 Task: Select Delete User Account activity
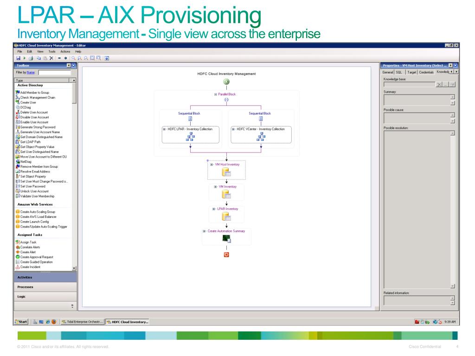pos(32,112)
